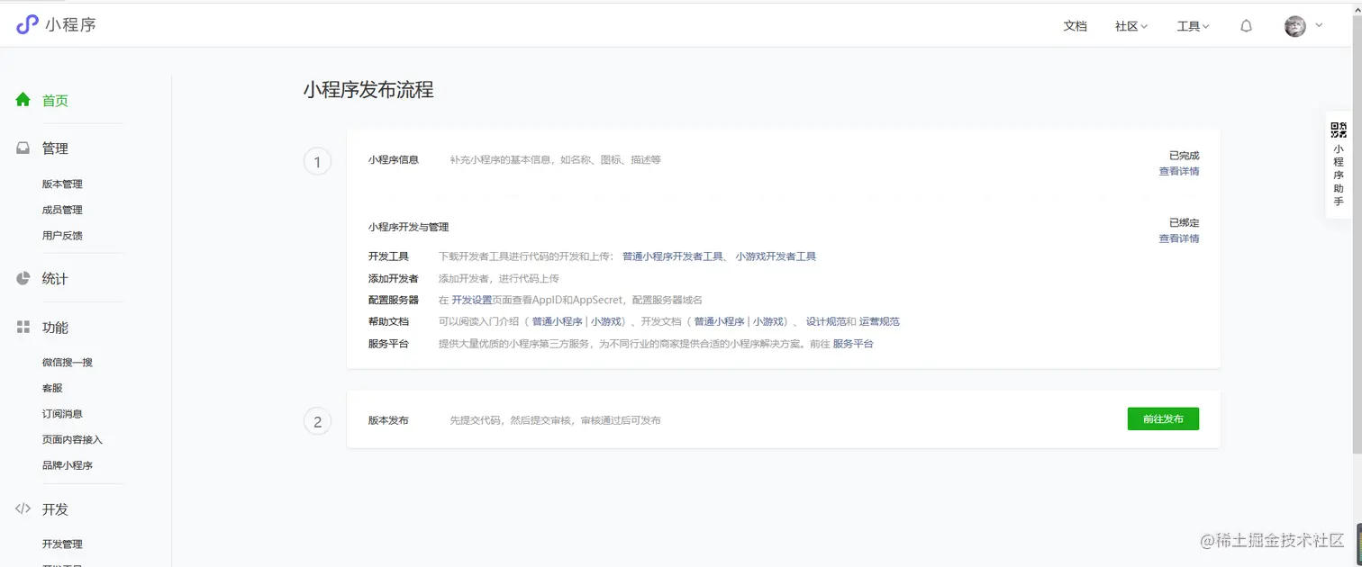
Task: Open the 设计规范 link
Action: (826, 321)
